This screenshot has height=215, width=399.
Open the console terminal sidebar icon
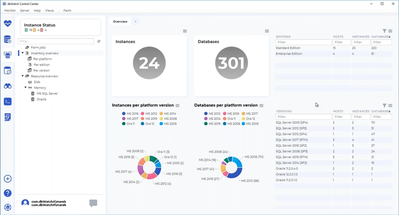(x=8, y=102)
